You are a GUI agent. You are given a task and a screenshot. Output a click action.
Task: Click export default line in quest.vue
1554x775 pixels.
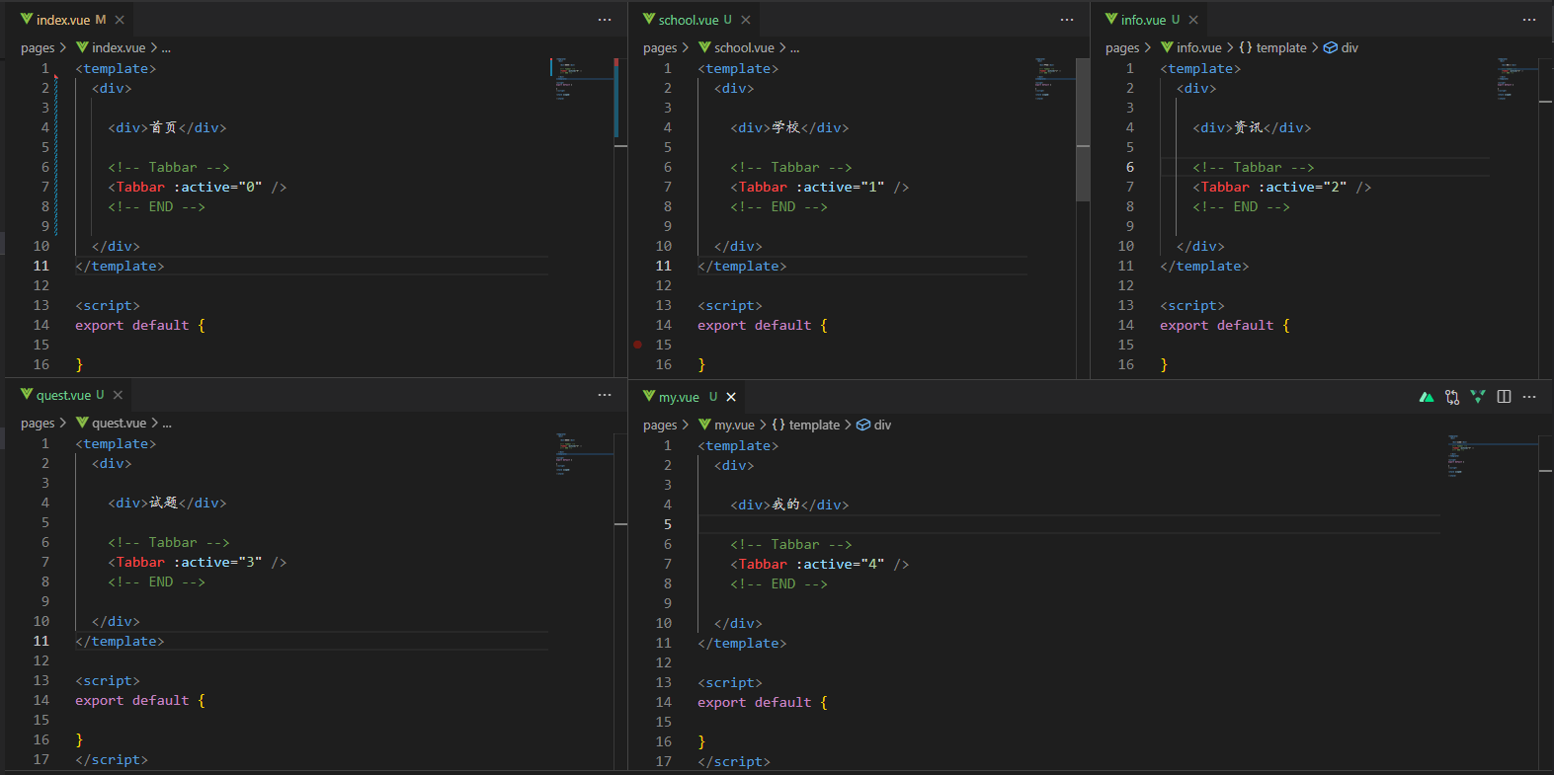click(140, 700)
